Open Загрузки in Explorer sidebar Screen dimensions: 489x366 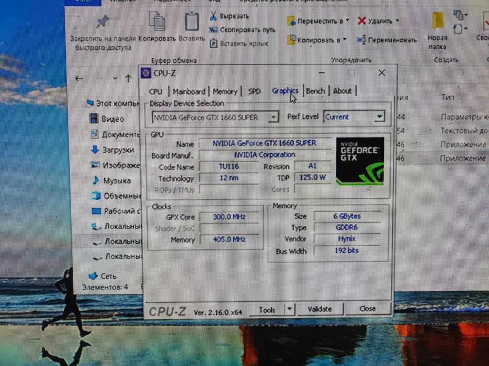[112, 150]
